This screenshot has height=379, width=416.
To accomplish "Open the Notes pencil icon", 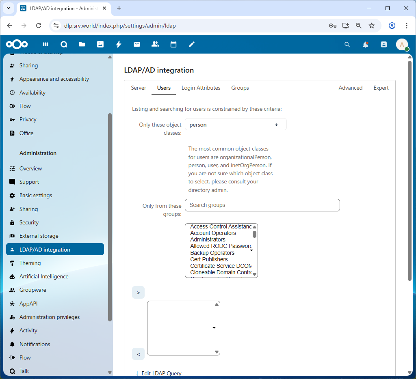I will pos(192,44).
